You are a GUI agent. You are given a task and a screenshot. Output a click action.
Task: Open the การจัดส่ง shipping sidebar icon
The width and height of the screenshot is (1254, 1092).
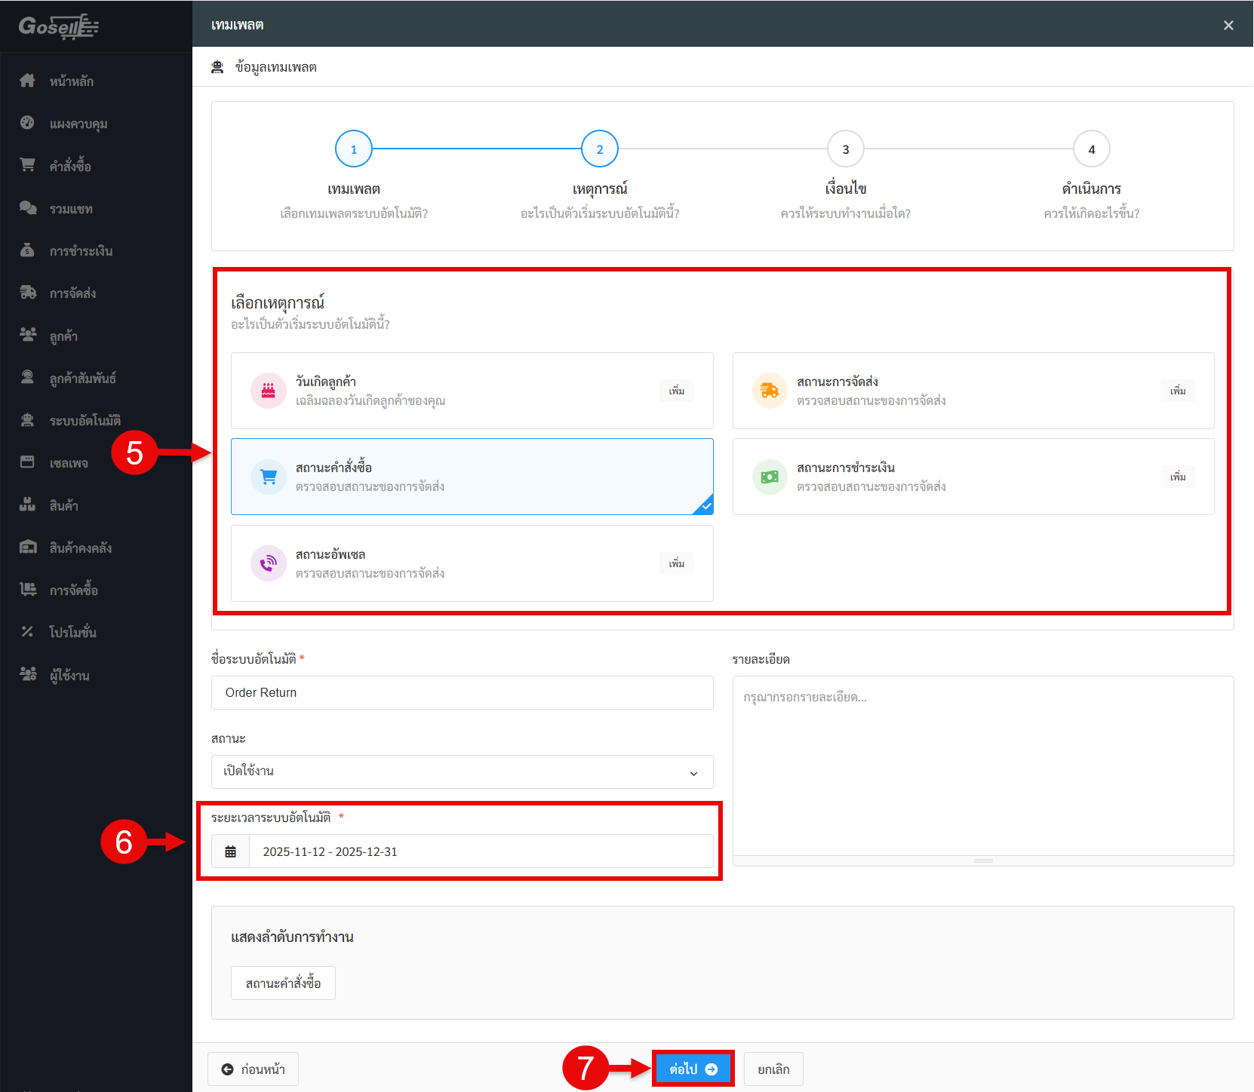[28, 293]
